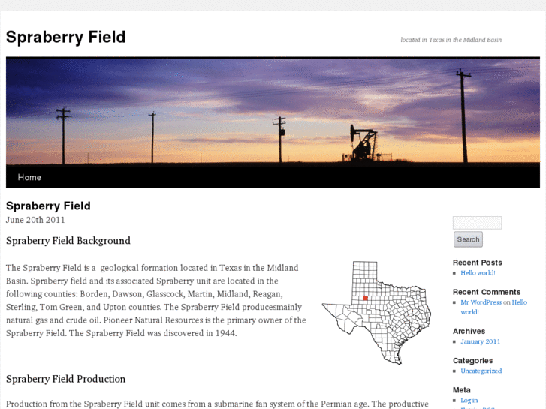Click the 'Spraberry Field Production' heading

point(65,379)
